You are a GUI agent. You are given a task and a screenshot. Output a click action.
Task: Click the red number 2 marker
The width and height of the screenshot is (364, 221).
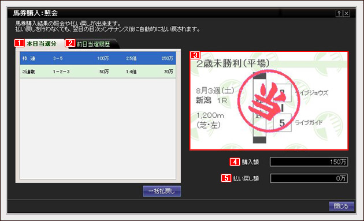tap(70, 43)
